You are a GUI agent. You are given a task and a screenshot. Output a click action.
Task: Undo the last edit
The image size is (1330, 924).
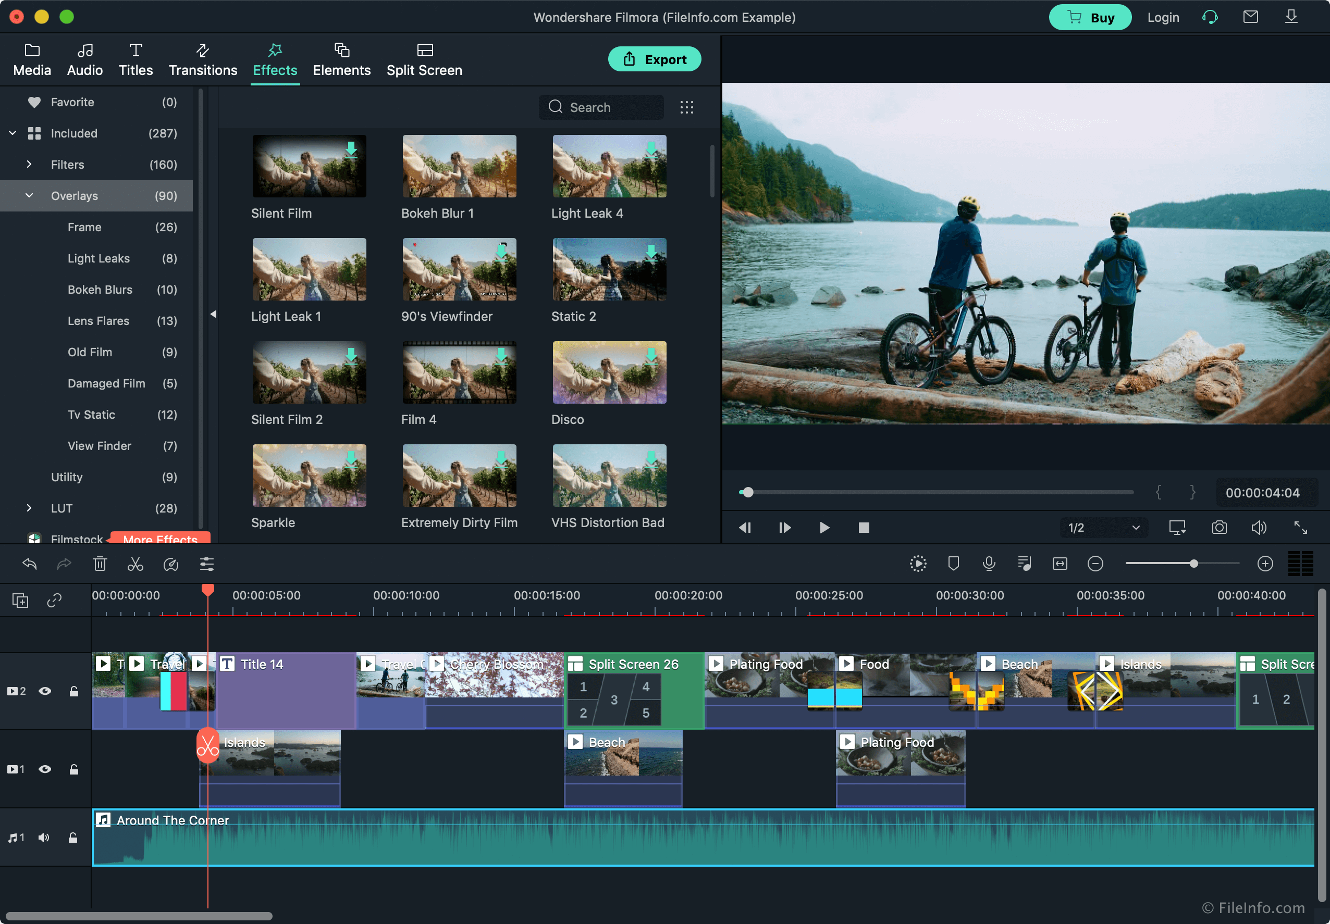coord(29,564)
